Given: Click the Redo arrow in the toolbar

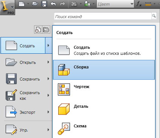Looking at the screenshot, I should coord(62,4).
